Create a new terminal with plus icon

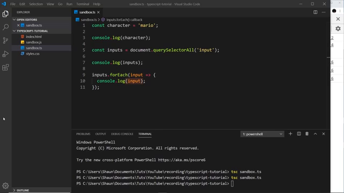[x=290, y=133]
